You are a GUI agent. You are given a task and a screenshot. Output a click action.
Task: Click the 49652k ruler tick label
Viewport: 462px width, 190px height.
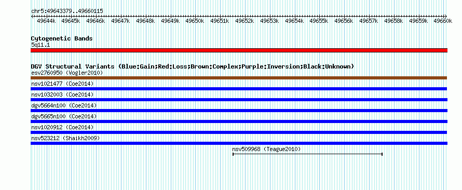coord(244,21)
